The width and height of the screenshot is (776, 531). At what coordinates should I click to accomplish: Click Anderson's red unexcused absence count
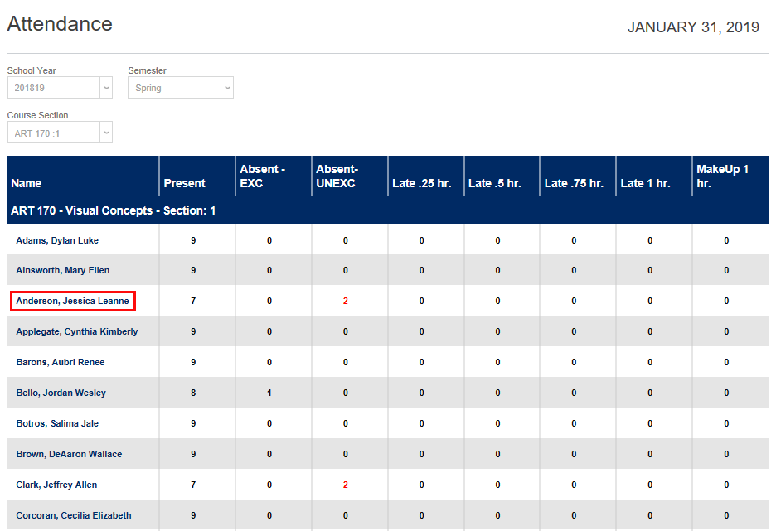click(x=345, y=301)
